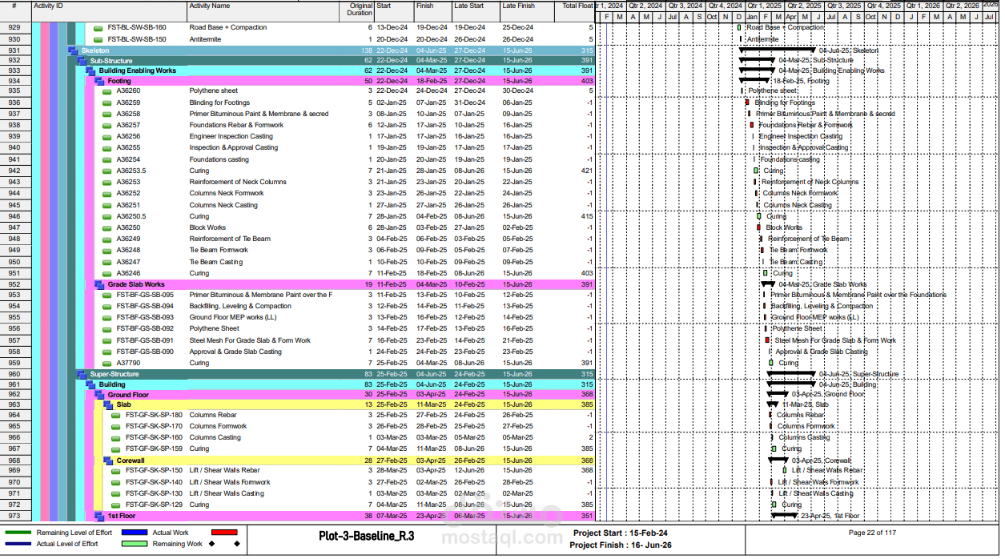Click the 'Project Finish : 16- Jun-26' text

[621, 545]
